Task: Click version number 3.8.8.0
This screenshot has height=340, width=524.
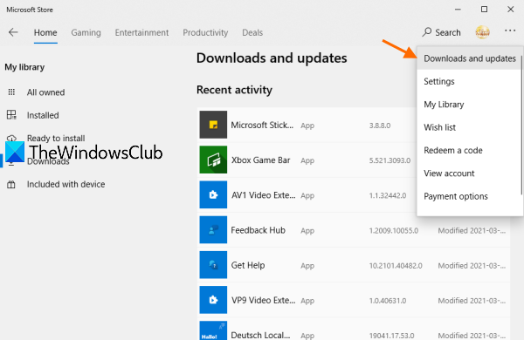Action: pyautogui.click(x=380, y=126)
